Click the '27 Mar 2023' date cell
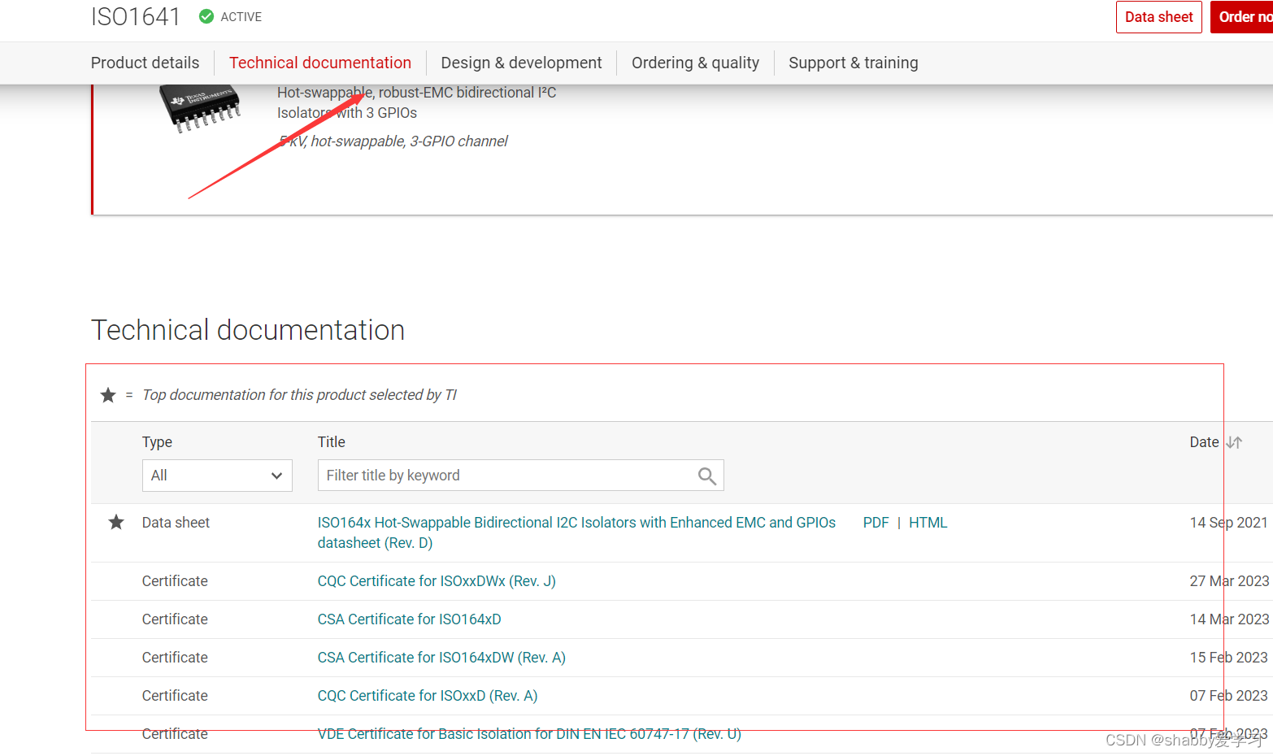Viewport: 1273px width, 756px height. click(x=1229, y=581)
